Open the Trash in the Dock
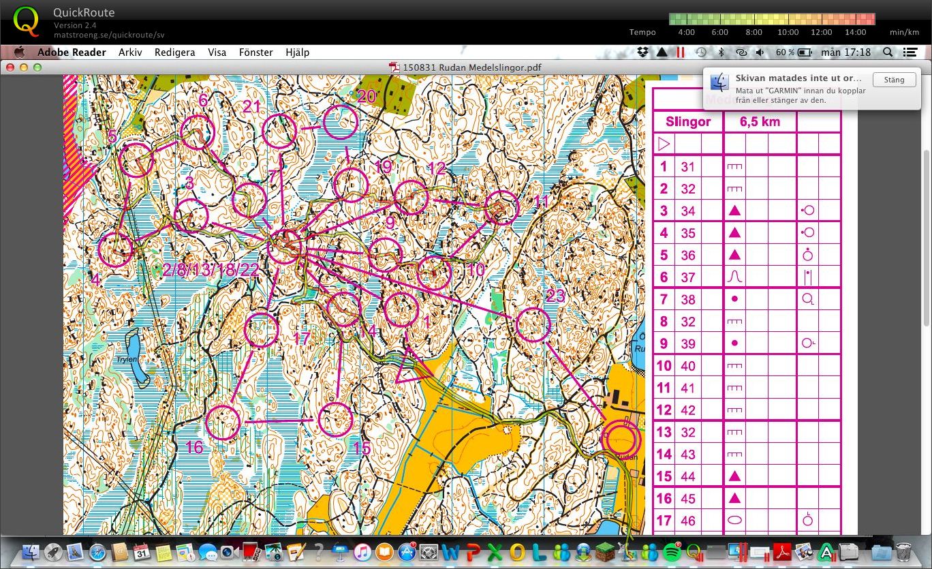This screenshot has height=569, width=932. click(x=903, y=553)
